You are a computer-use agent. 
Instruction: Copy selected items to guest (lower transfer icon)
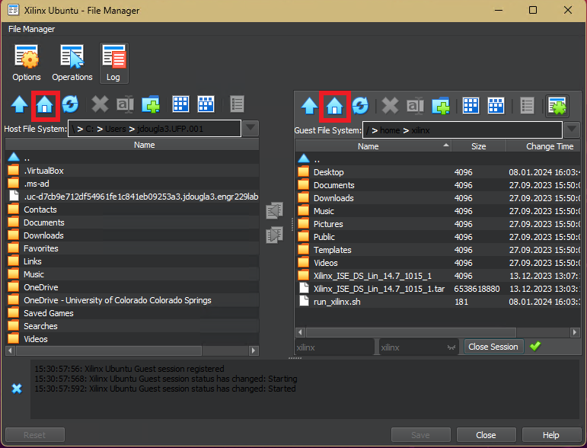pos(274,235)
